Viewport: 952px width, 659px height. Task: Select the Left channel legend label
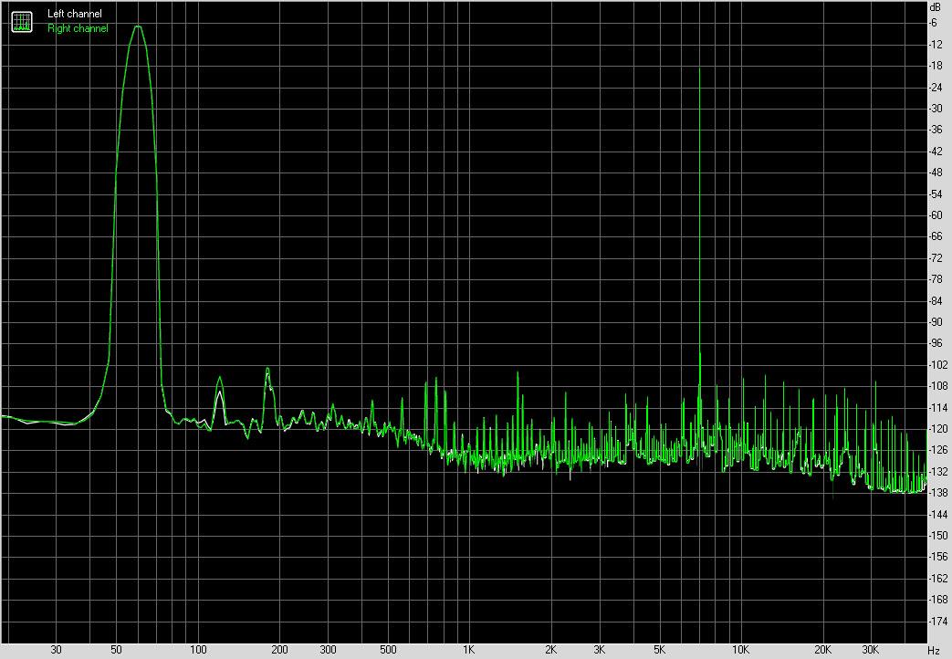coord(75,15)
